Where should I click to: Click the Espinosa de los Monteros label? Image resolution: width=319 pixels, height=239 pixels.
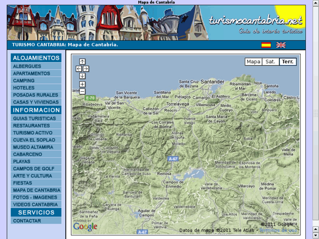point(249,165)
